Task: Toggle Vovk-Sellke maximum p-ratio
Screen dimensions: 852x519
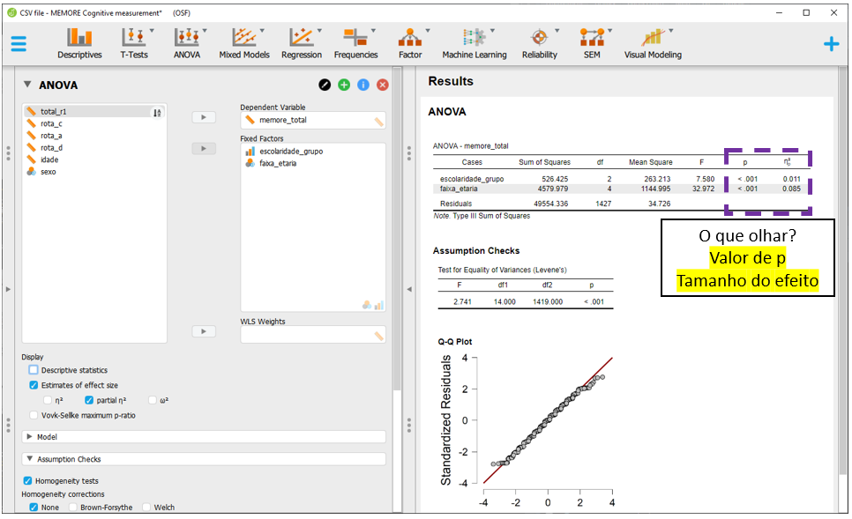Action: [x=34, y=415]
